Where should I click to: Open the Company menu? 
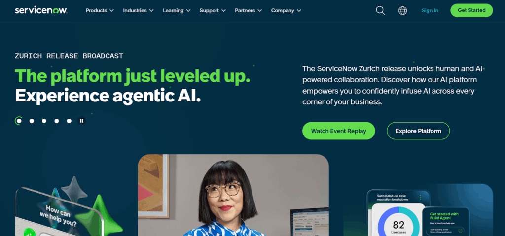(x=286, y=11)
